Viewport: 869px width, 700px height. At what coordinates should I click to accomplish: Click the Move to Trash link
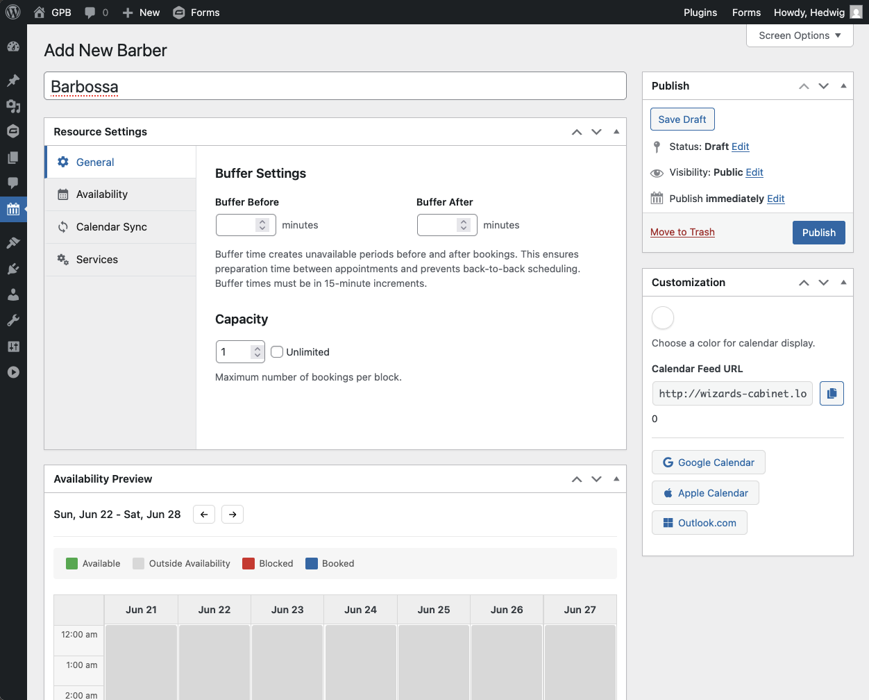[x=682, y=232]
